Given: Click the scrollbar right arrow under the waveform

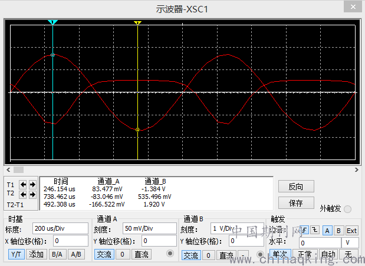Looking at the screenshot, I should coord(357,170).
